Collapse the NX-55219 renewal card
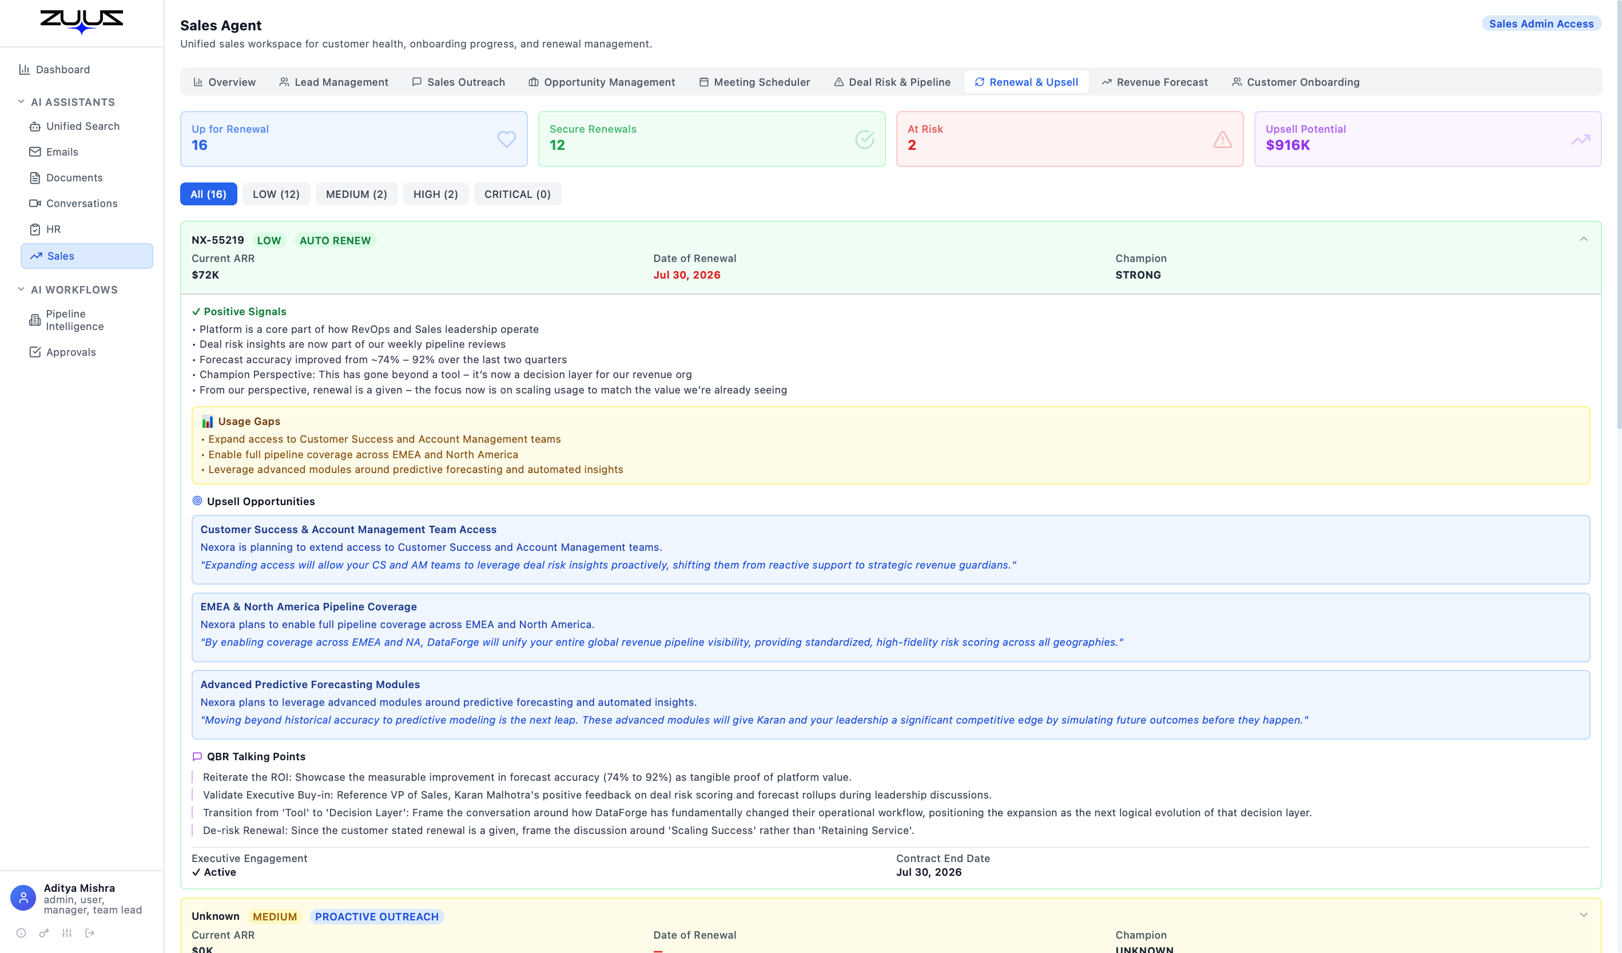 pos(1583,239)
